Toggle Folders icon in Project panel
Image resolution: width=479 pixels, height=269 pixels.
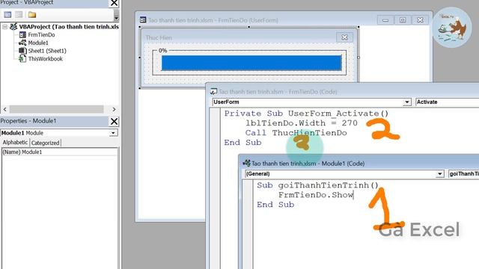click(x=32, y=15)
